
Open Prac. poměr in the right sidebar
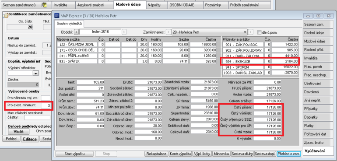coord(318,66)
